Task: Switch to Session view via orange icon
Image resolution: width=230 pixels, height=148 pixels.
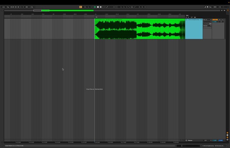Action: pos(228,10)
